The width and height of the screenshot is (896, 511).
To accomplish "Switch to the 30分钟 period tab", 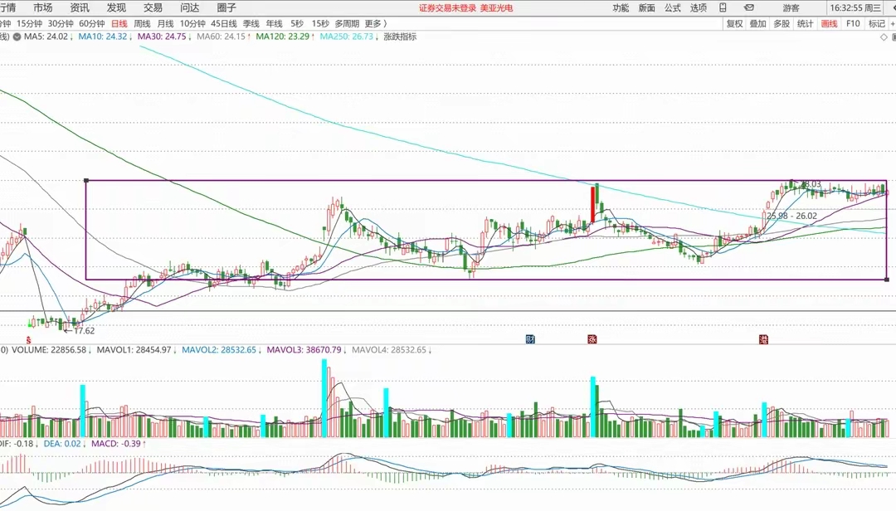I will tap(61, 23).
